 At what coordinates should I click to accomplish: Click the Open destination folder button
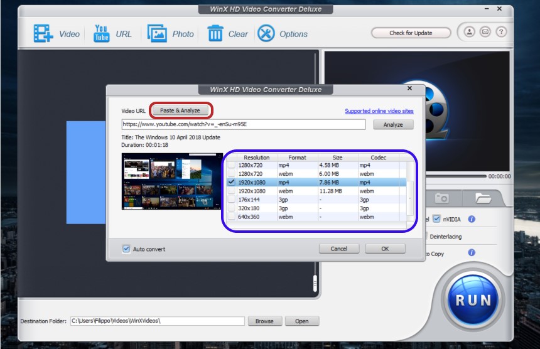pyautogui.click(x=302, y=321)
